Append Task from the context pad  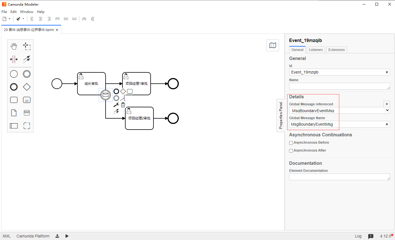coord(130,91)
